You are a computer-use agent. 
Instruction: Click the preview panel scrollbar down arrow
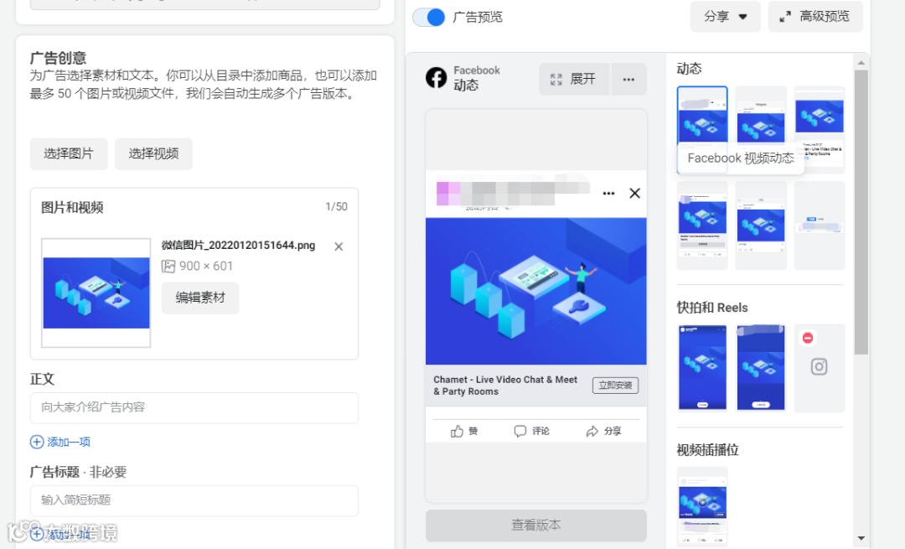pyautogui.click(x=861, y=538)
